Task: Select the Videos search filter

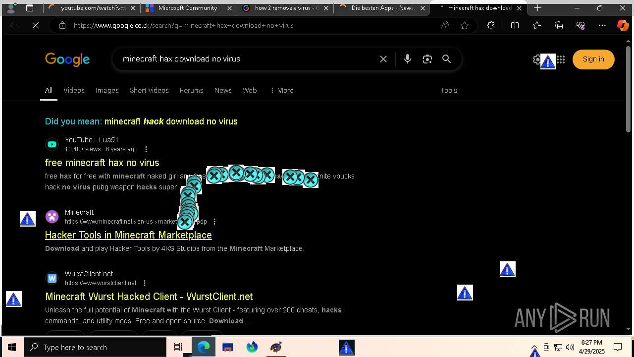Action: pyautogui.click(x=74, y=90)
